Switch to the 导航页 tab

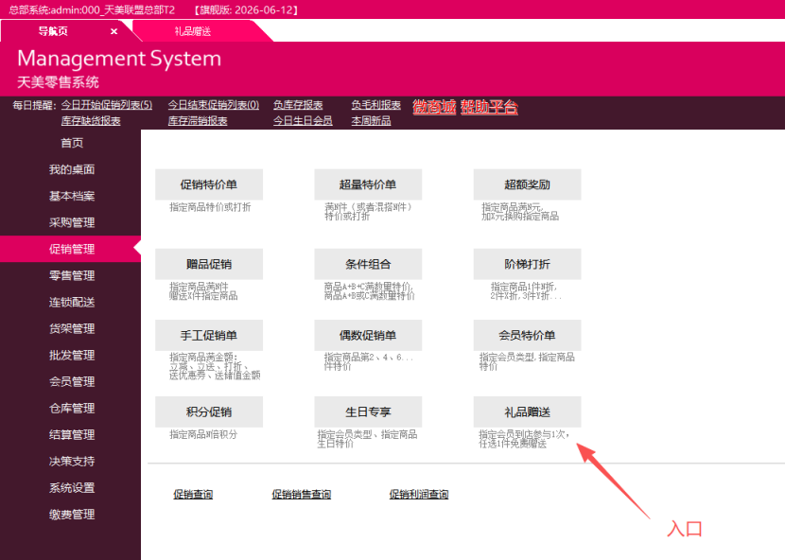point(53,31)
